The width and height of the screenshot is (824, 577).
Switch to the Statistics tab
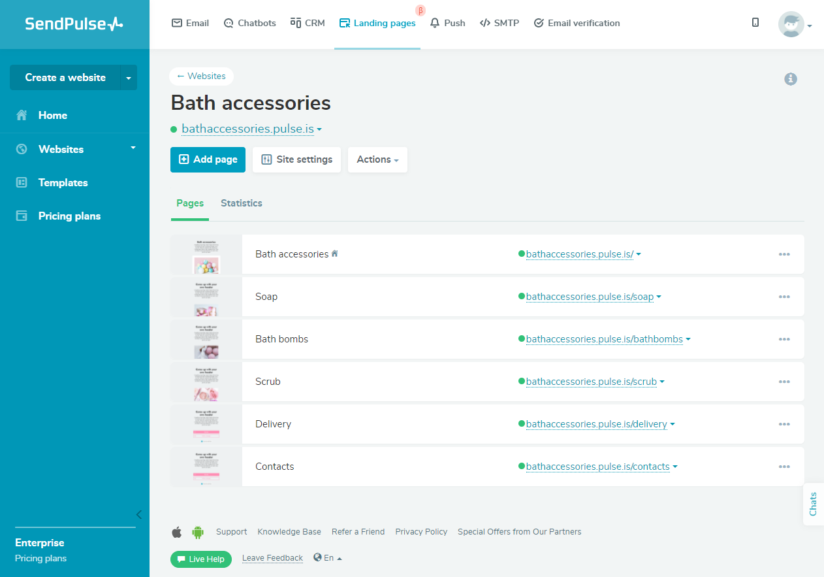click(242, 203)
